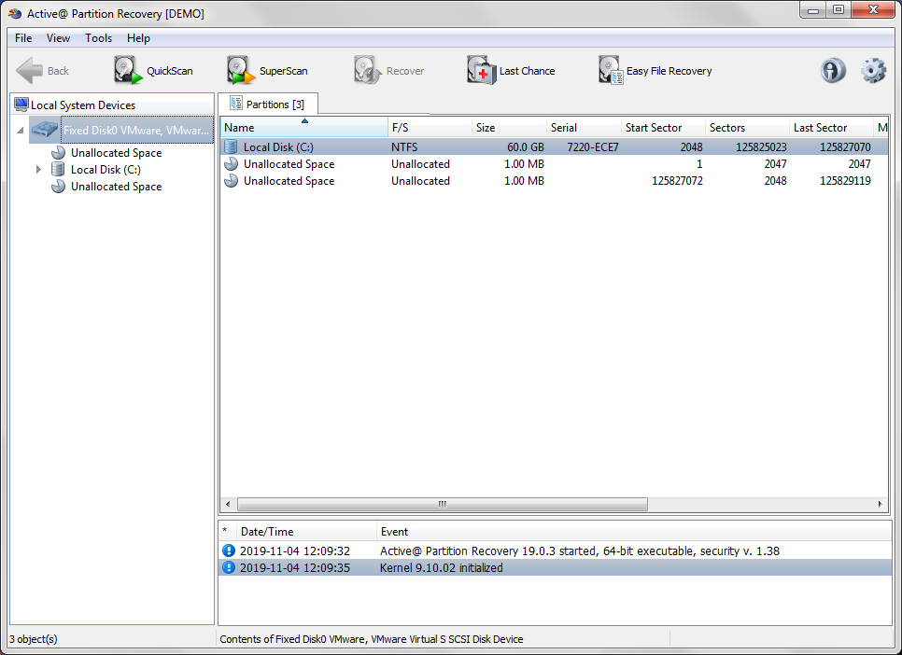Click the 125829119 last sector value
This screenshot has height=655, width=902.
845,181
